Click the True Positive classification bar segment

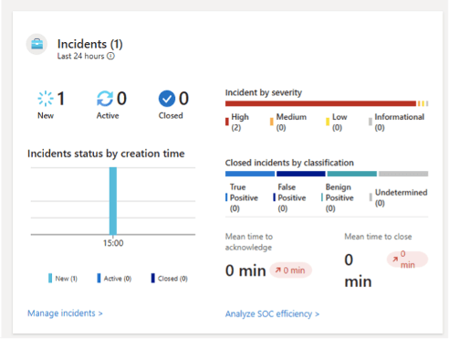250,174
